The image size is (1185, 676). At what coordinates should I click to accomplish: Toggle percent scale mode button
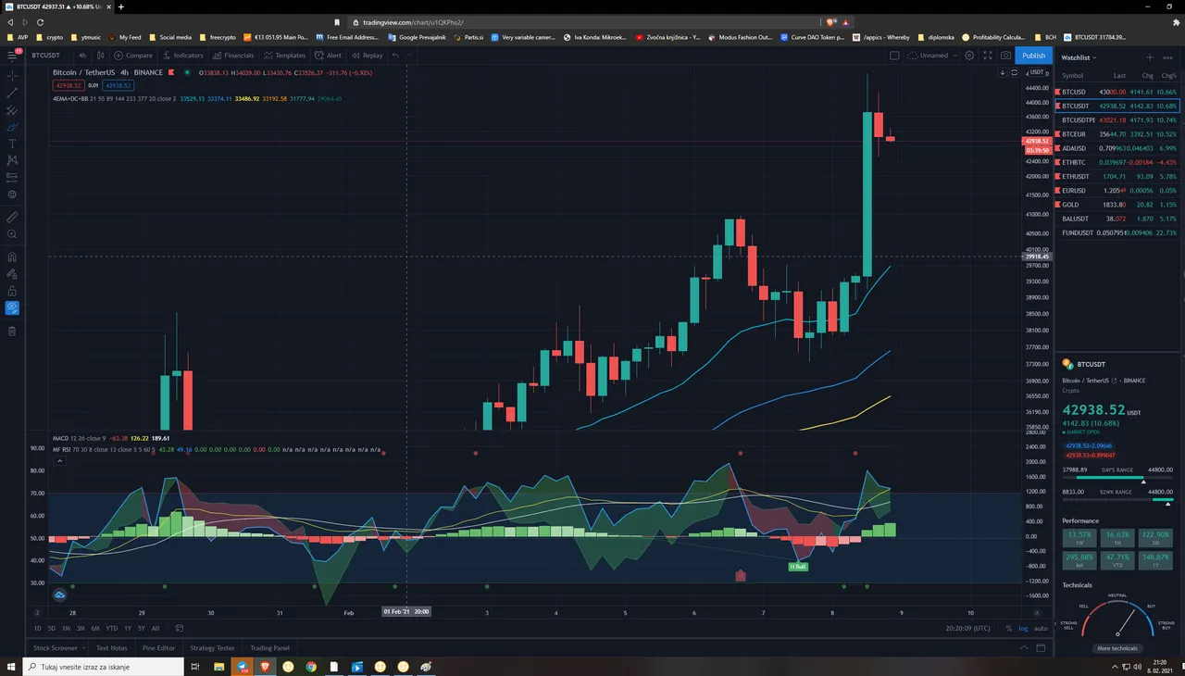(x=1009, y=628)
